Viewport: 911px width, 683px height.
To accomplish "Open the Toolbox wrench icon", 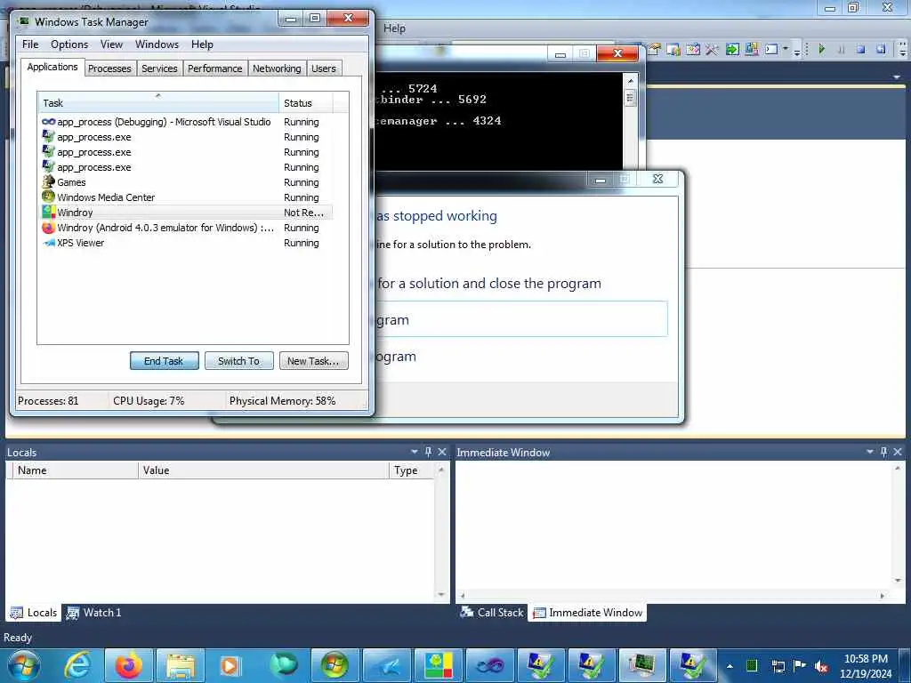I will click(712, 50).
